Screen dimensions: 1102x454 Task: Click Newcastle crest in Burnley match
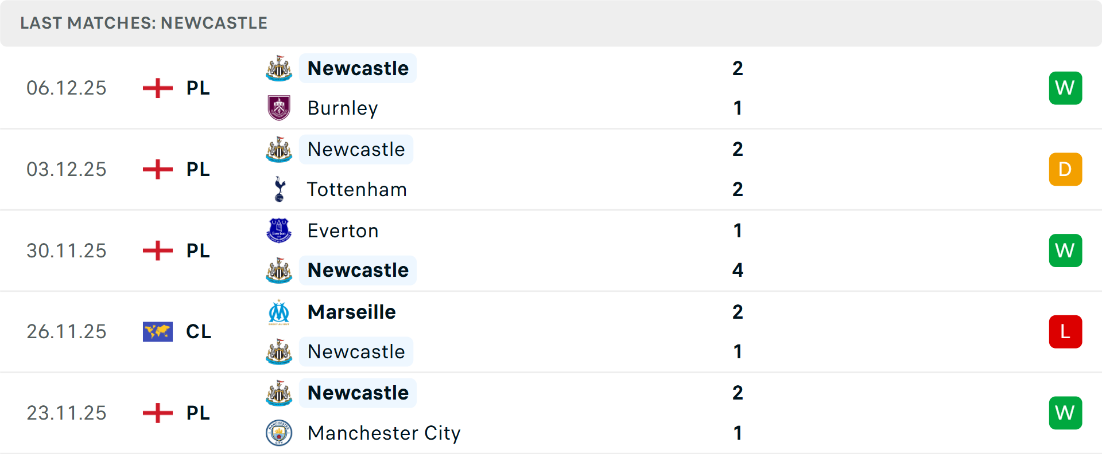tap(279, 68)
